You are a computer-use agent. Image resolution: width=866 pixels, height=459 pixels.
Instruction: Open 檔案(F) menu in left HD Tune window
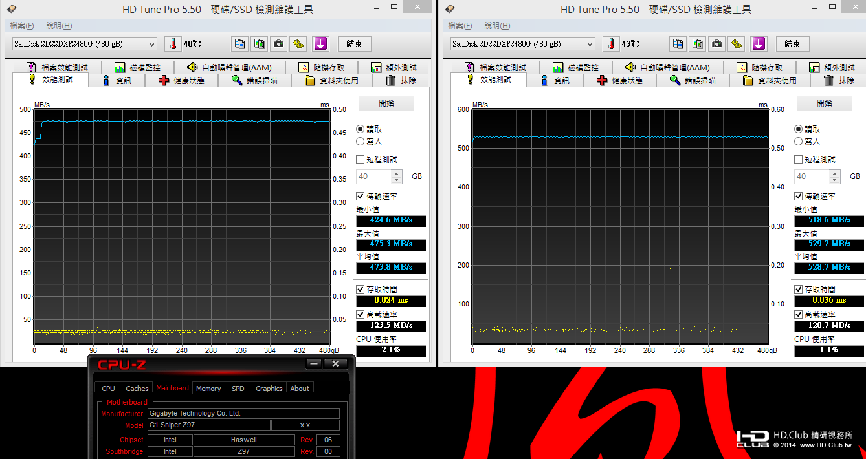point(22,26)
